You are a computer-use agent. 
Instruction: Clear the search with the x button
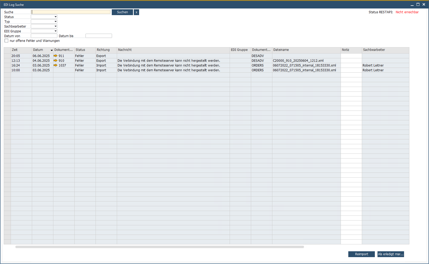pos(136,12)
